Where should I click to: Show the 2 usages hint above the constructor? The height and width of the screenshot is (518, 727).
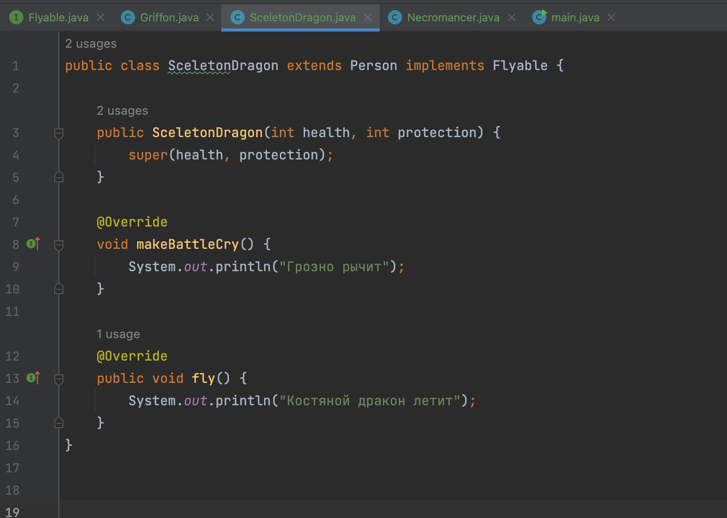(x=122, y=111)
